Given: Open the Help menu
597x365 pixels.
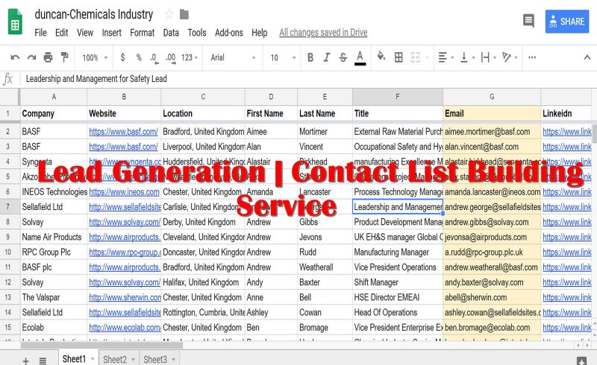Looking at the screenshot, I should 259,33.
